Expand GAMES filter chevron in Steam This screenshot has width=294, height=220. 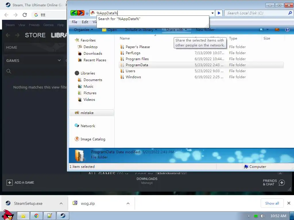coord(59,60)
